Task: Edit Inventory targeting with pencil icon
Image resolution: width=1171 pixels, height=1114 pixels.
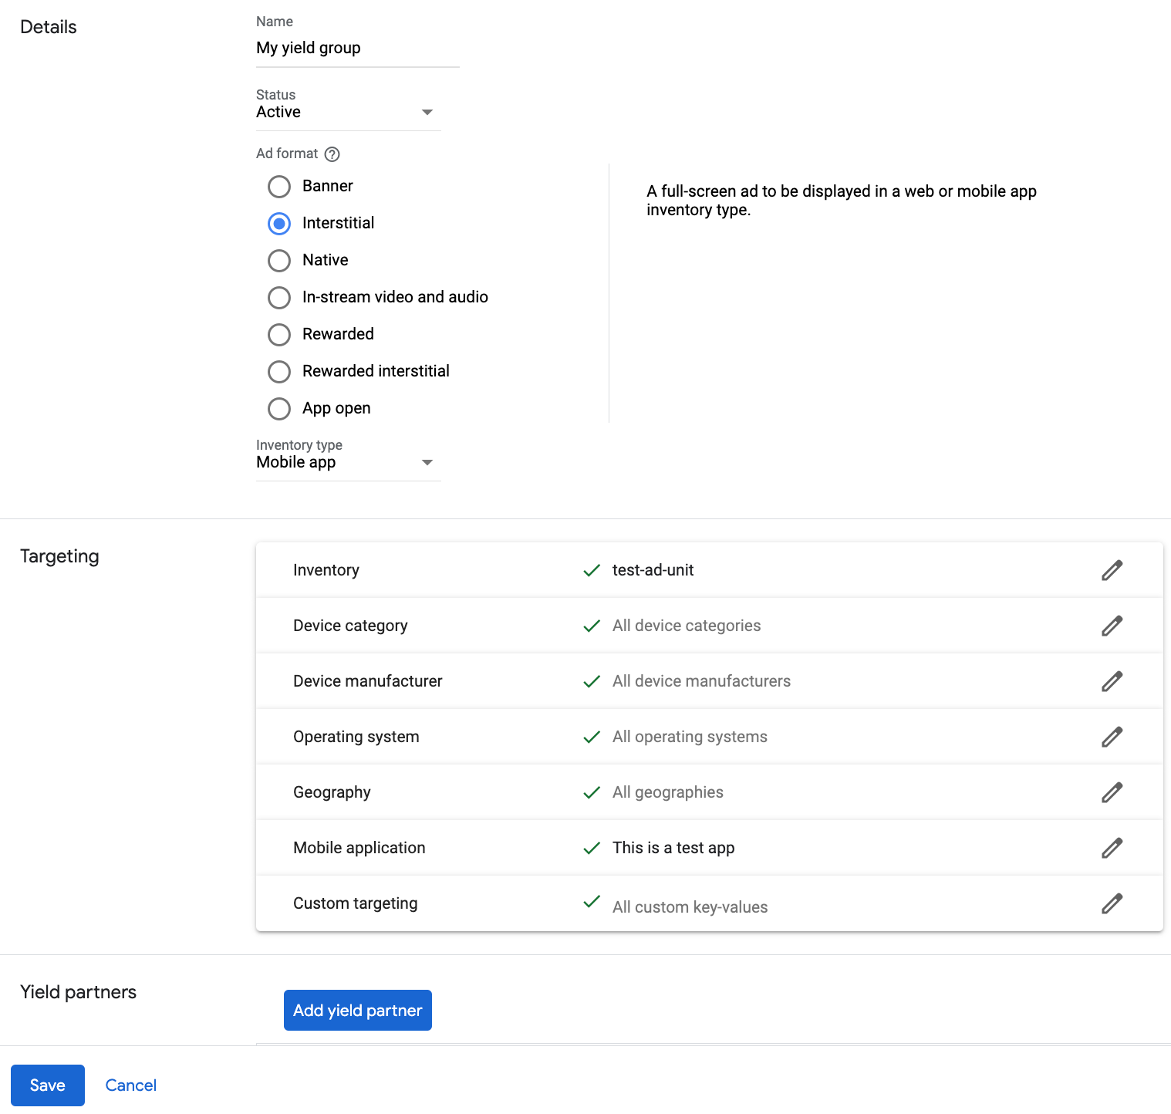Action: click(x=1112, y=570)
